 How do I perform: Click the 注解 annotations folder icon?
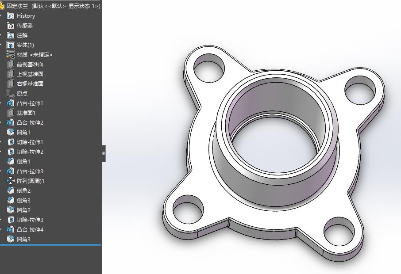coord(11,35)
